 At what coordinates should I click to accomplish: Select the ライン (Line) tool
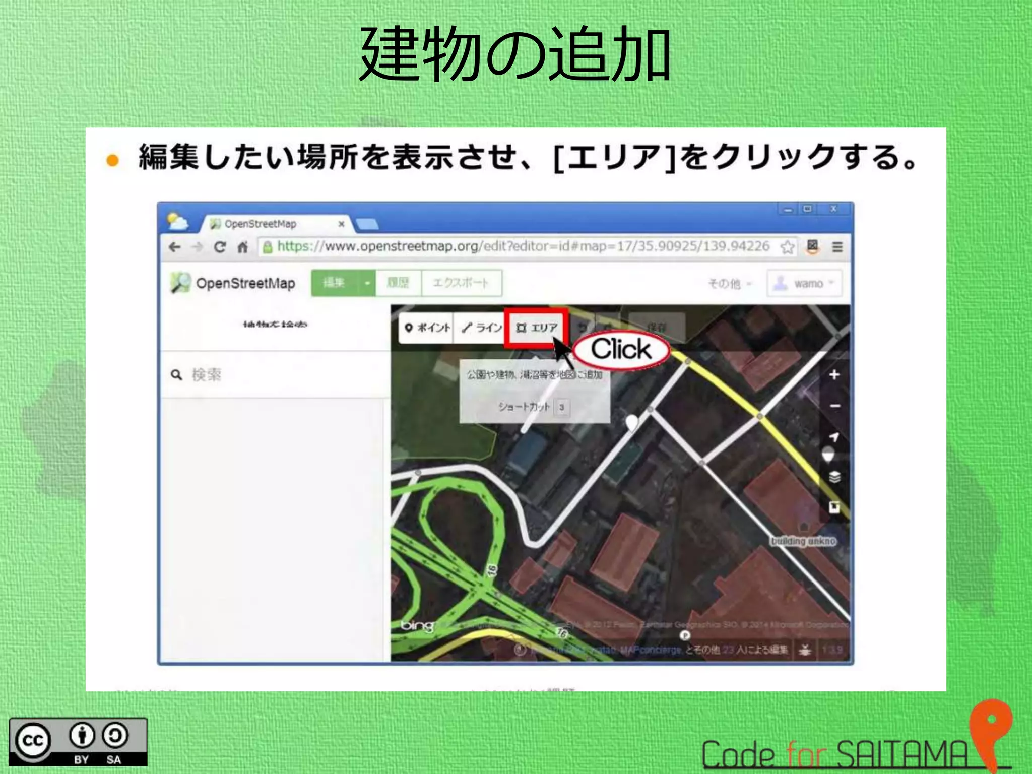tap(481, 328)
